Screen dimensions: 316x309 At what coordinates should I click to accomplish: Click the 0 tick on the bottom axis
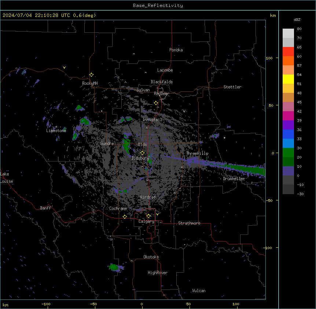(142, 304)
